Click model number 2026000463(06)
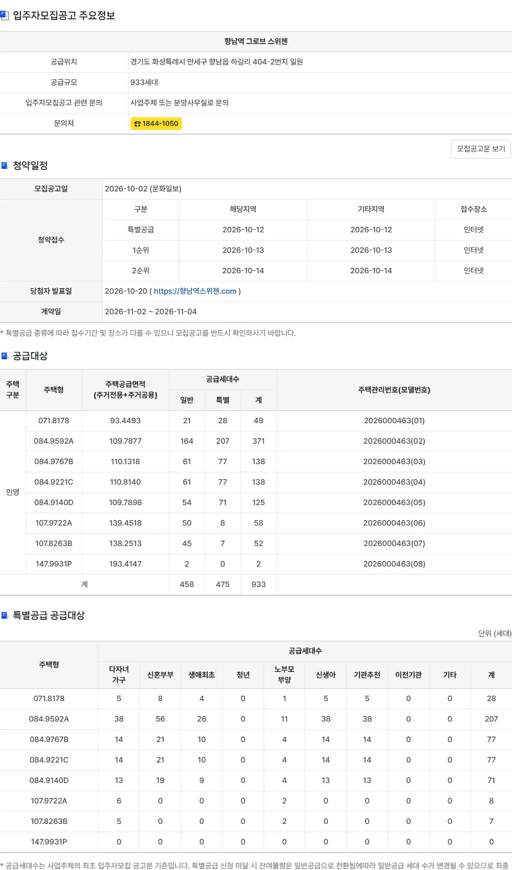Viewport: 512px width, 870px height. click(394, 523)
